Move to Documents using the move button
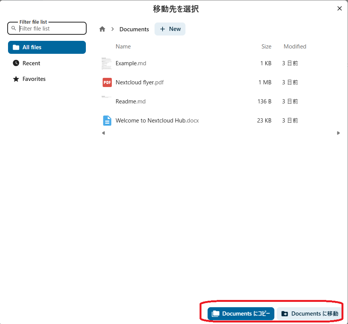 tap(309, 314)
